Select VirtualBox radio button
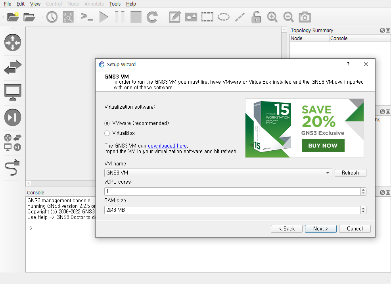This screenshot has width=391, height=284. pyautogui.click(x=107, y=133)
